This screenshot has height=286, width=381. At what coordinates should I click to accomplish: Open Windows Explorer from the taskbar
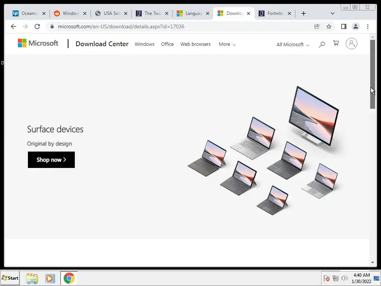pos(32,278)
